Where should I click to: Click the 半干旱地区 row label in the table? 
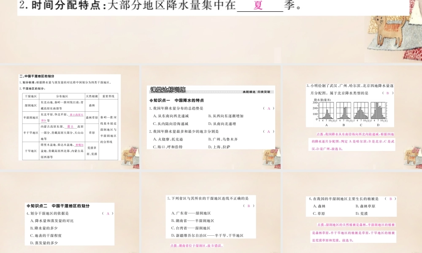[x=31, y=133]
